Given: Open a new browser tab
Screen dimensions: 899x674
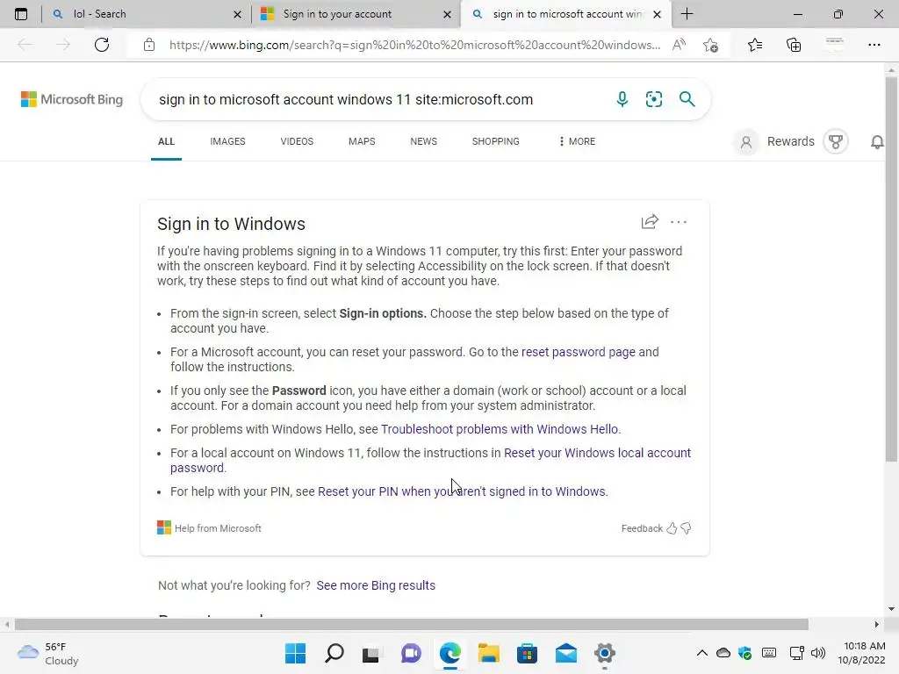Looking at the screenshot, I should pyautogui.click(x=687, y=14).
